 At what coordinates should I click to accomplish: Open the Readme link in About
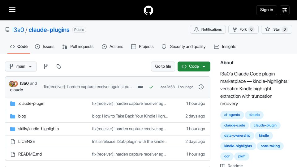pos(231,165)
